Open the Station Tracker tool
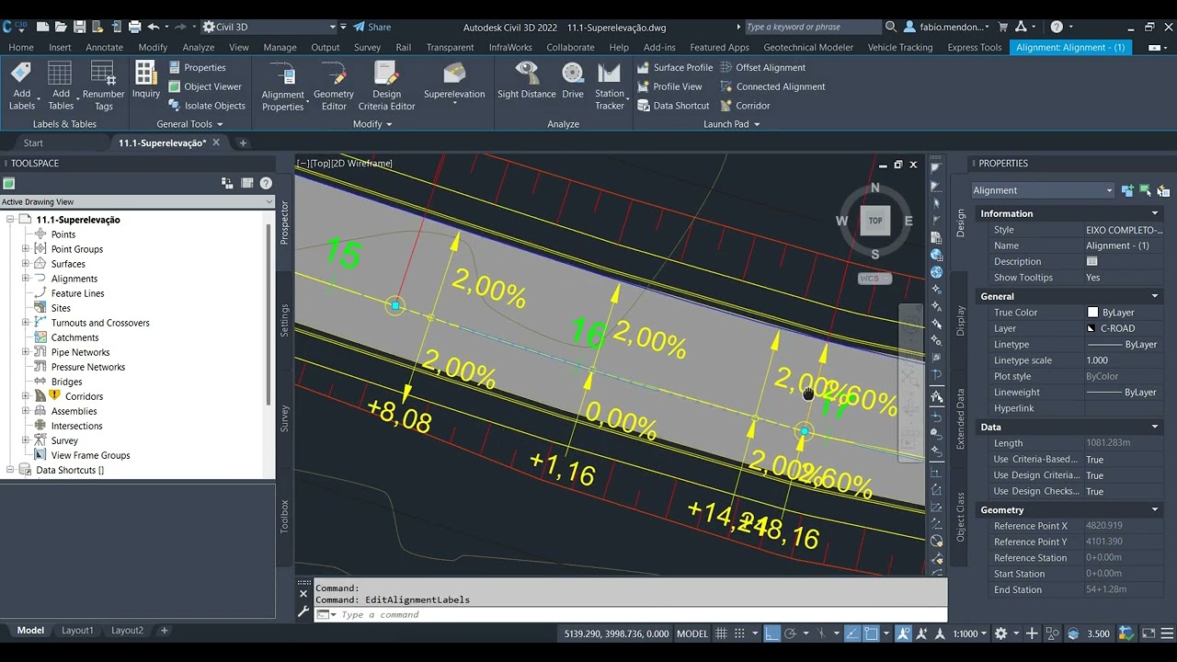Screen dimensions: 1177x662 (609, 86)
